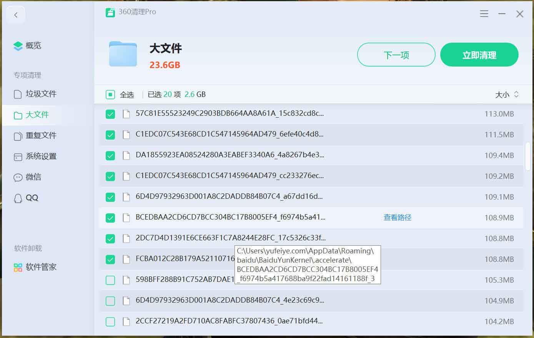Click the 360清理Pro logo icon
This screenshot has width=534, height=338.
point(110,12)
